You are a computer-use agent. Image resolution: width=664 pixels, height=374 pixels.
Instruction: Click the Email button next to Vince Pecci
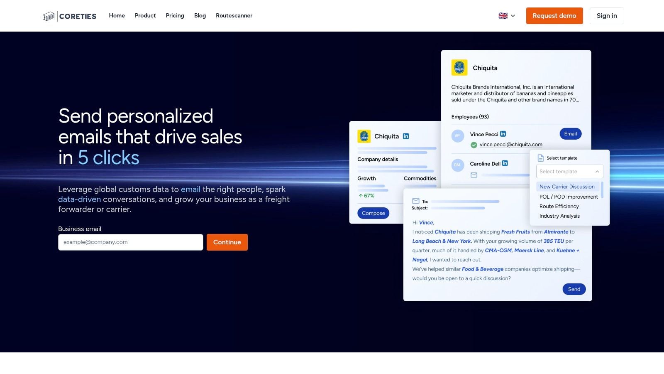tap(571, 134)
